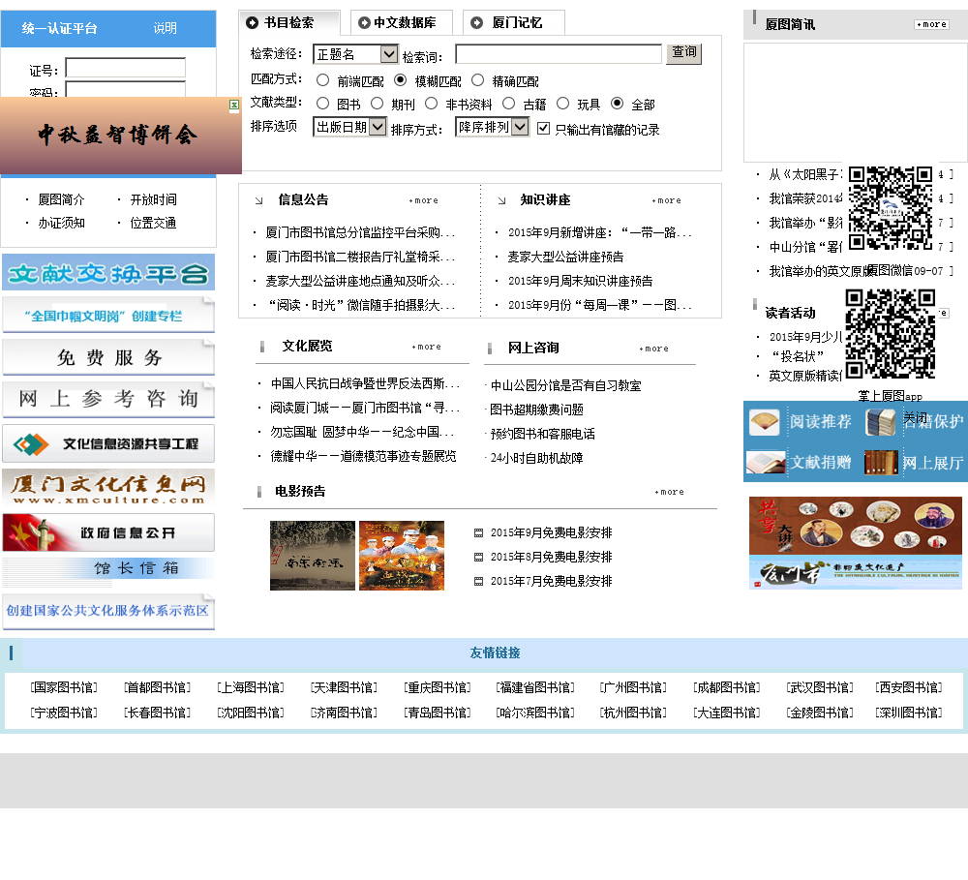This screenshot has width=968, height=880.
Task: Click the 掌上厦图app QR code
Action: [890, 333]
